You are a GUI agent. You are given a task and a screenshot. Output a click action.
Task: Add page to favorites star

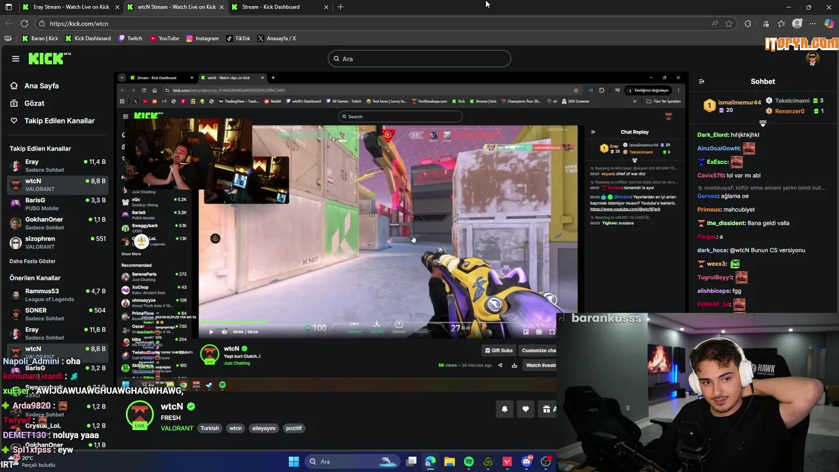click(729, 24)
